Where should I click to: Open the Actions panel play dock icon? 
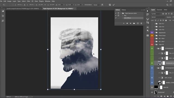click(x=147, y=11)
